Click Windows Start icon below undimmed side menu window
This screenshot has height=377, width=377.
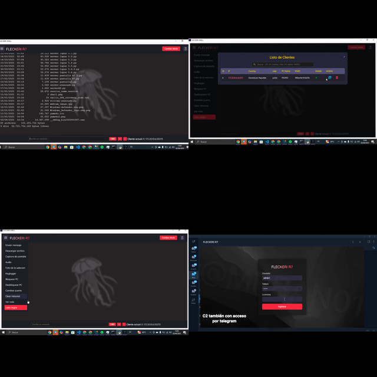point(3,332)
